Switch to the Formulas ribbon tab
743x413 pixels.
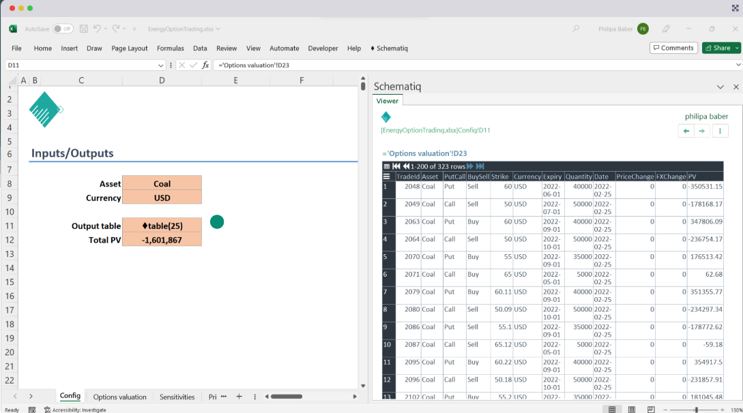pos(171,48)
